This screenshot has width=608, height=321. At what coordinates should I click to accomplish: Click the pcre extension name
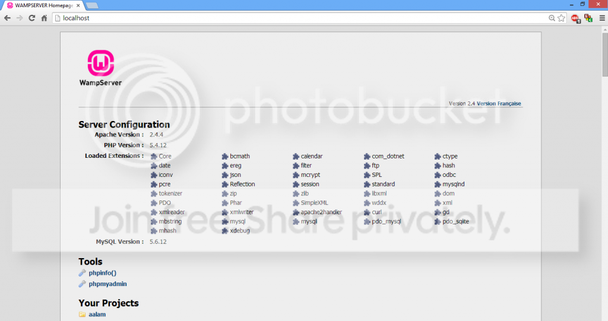point(164,184)
